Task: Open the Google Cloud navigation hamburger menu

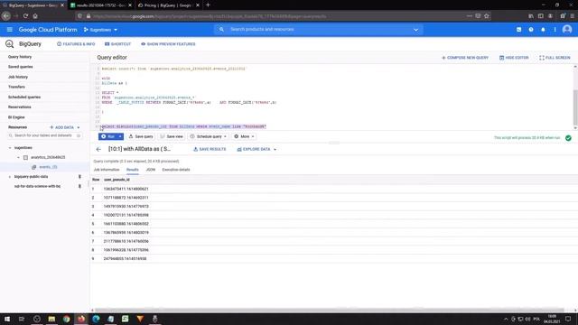Action: pos(10,30)
